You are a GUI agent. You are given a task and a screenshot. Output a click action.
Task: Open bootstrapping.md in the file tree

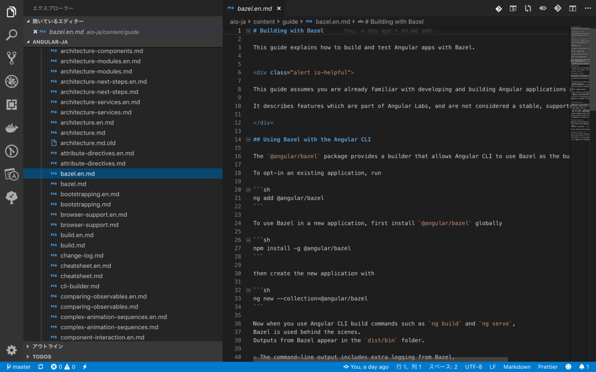click(85, 204)
